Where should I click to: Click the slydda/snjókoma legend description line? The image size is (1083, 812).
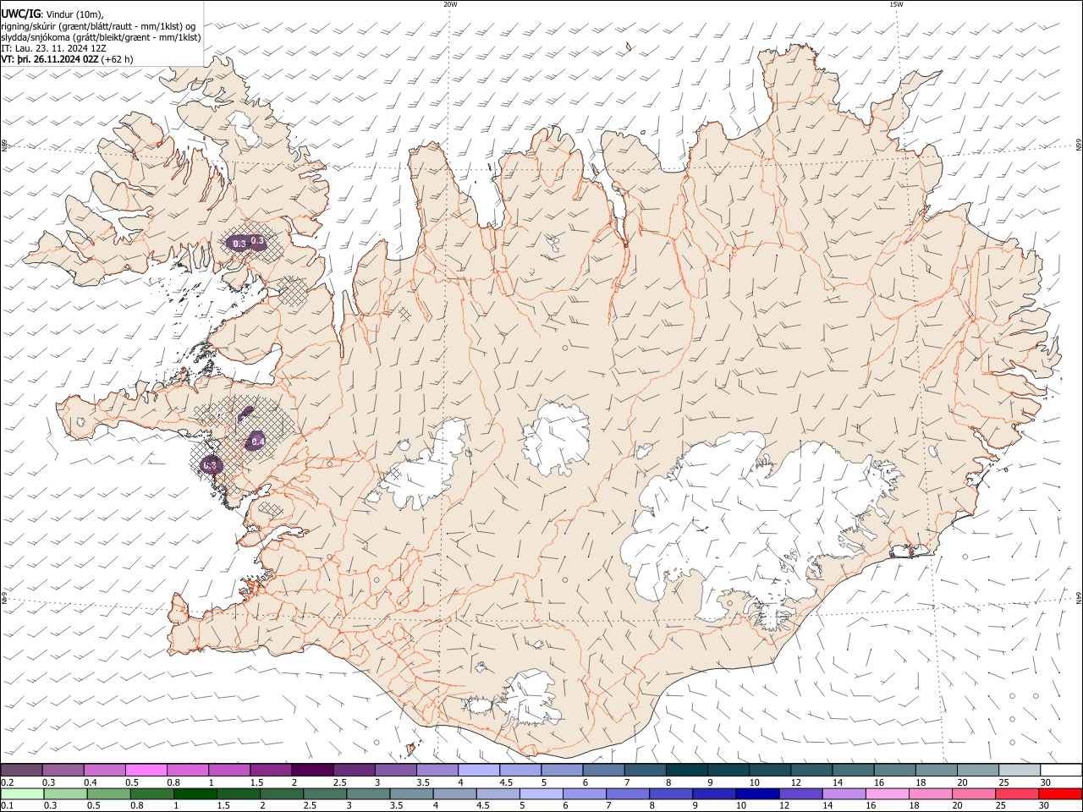[x=101, y=37]
